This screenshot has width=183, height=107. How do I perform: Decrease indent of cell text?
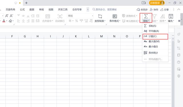point(33,16)
